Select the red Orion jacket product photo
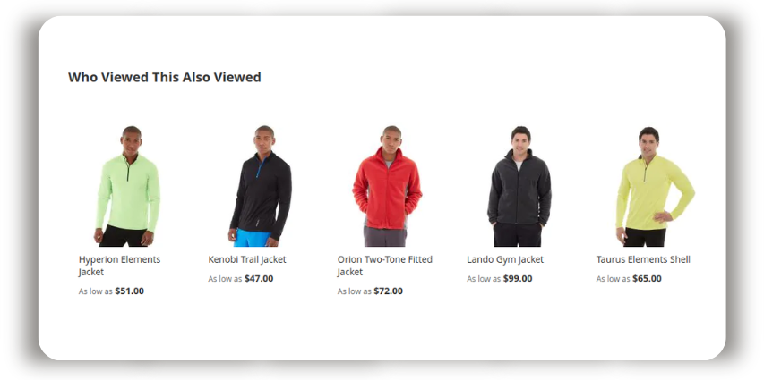Image resolution: width=764 pixels, height=380 pixels. pyautogui.click(x=386, y=185)
